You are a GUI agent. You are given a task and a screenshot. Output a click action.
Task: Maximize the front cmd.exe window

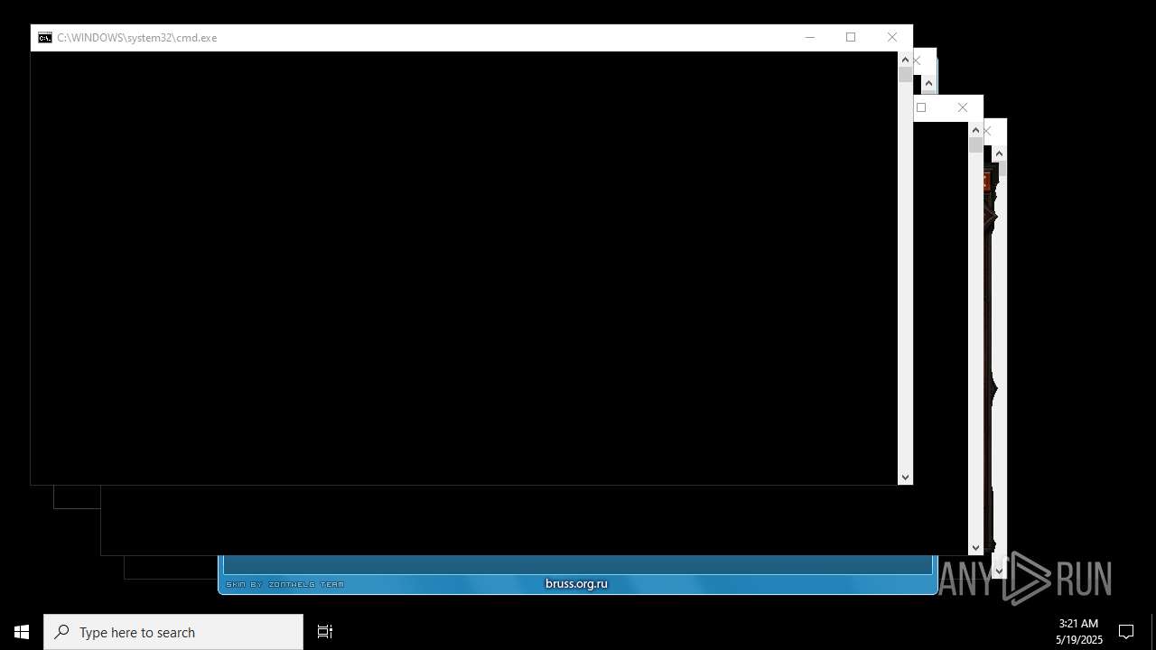pos(851,37)
